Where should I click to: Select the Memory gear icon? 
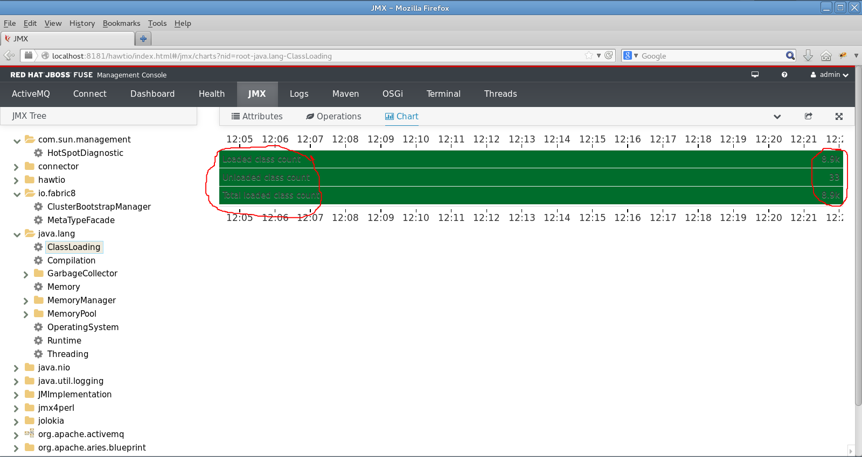[x=38, y=287]
